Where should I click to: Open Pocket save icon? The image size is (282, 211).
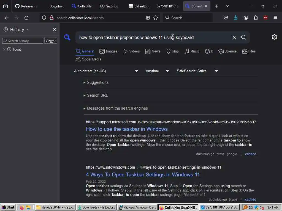(x=226, y=18)
